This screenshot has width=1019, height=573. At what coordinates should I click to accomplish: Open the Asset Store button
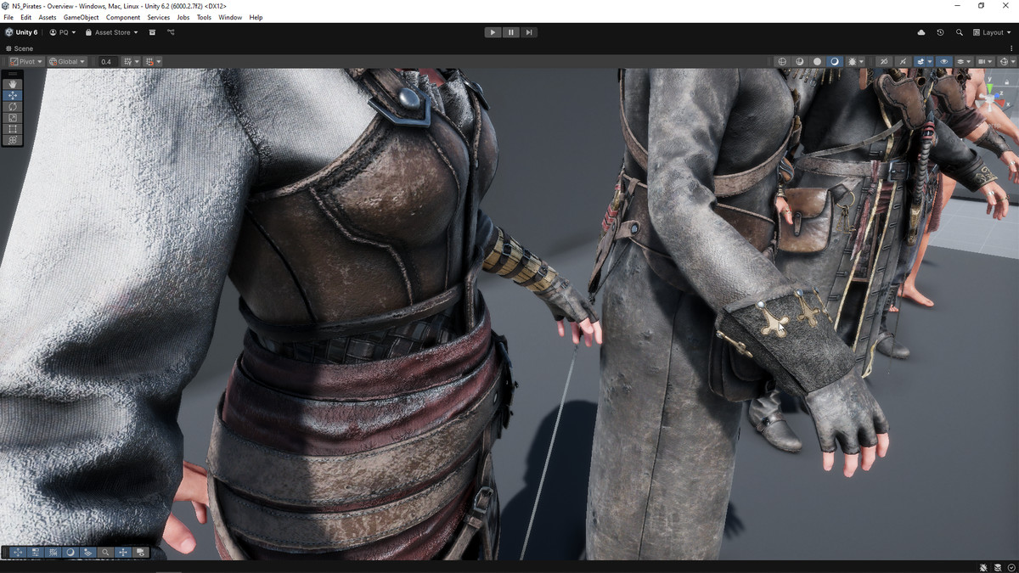pyautogui.click(x=111, y=32)
